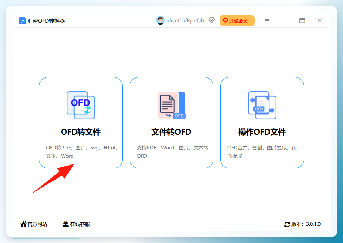
Task: Click the version text 3.0.1.0
Action: click(313, 224)
